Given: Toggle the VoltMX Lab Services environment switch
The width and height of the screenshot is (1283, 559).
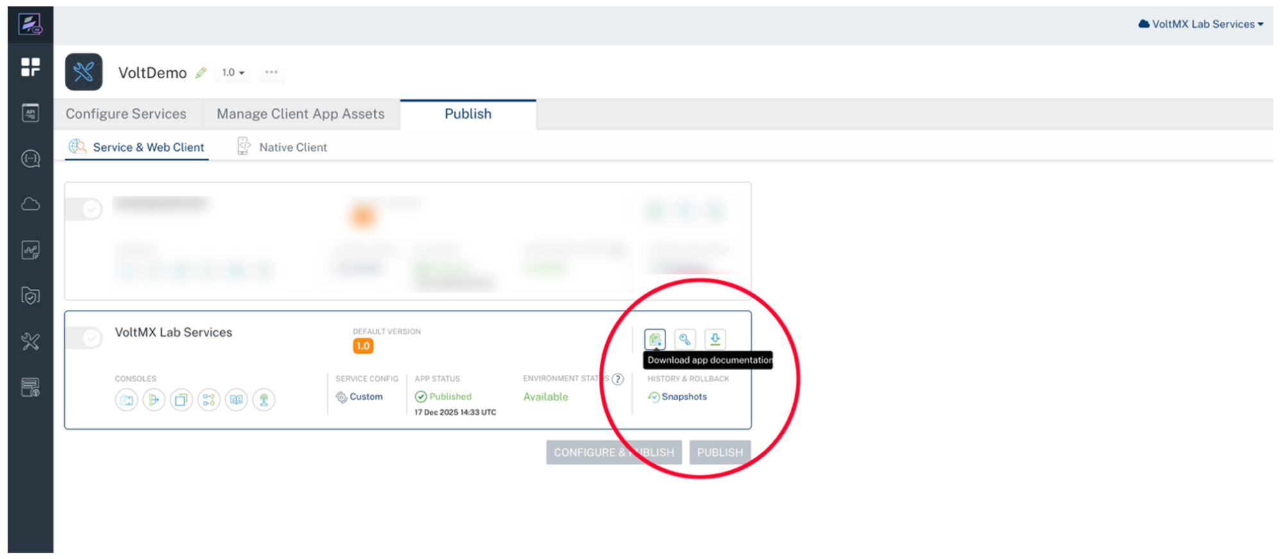Looking at the screenshot, I should click(85, 338).
